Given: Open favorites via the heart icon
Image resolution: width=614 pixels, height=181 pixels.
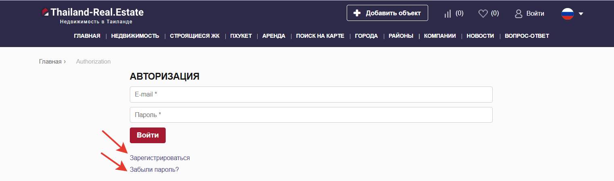Looking at the screenshot, I should click(483, 14).
